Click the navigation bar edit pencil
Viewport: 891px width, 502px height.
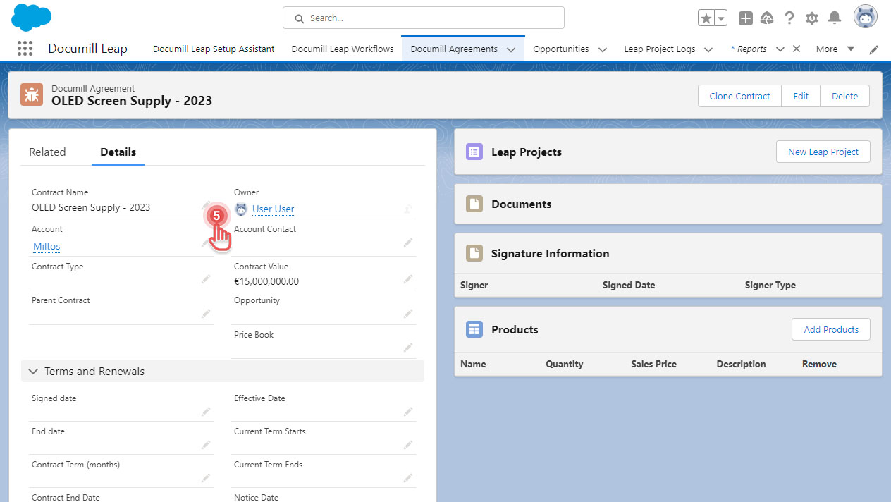coord(874,49)
